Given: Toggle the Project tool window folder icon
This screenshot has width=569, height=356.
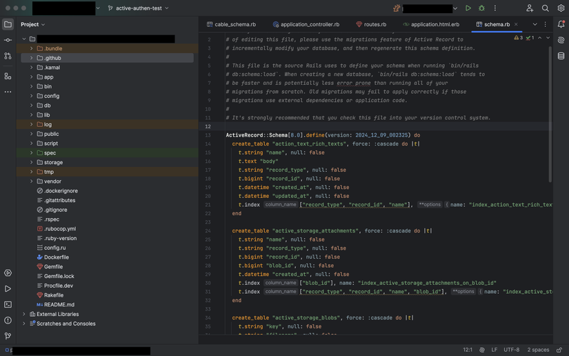Looking at the screenshot, I should 8,24.
